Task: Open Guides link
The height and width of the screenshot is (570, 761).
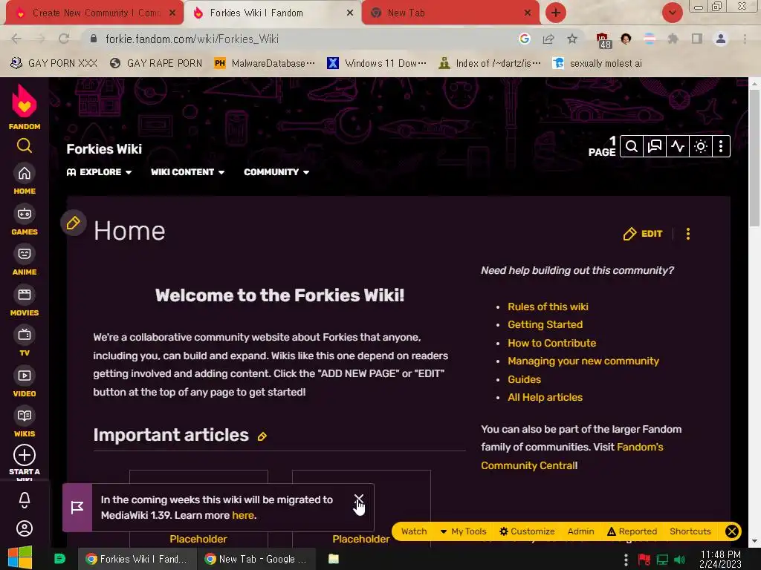Action: point(524,379)
